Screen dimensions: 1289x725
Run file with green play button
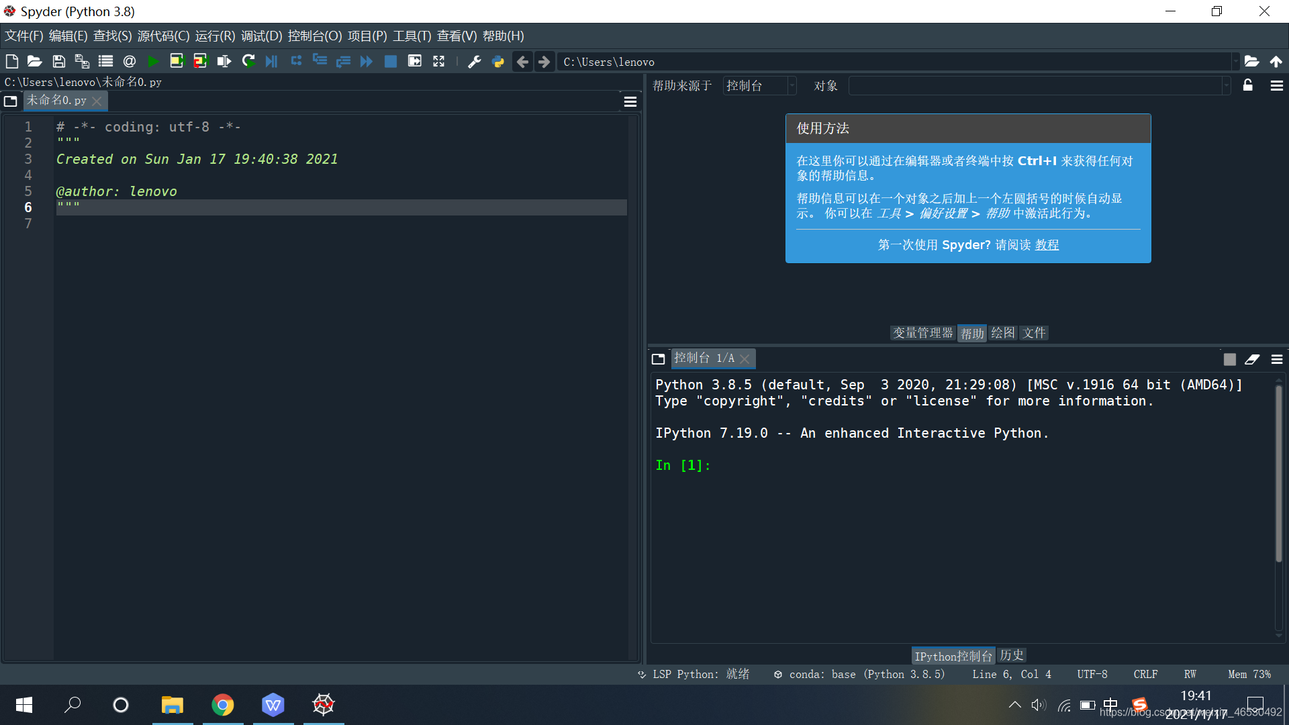pos(153,61)
